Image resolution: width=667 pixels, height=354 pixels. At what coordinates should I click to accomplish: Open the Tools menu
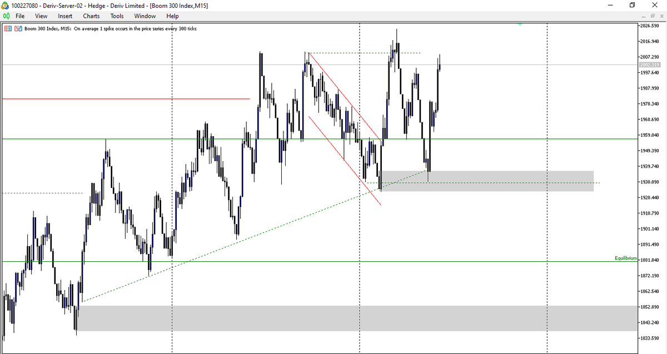pyautogui.click(x=117, y=16)
